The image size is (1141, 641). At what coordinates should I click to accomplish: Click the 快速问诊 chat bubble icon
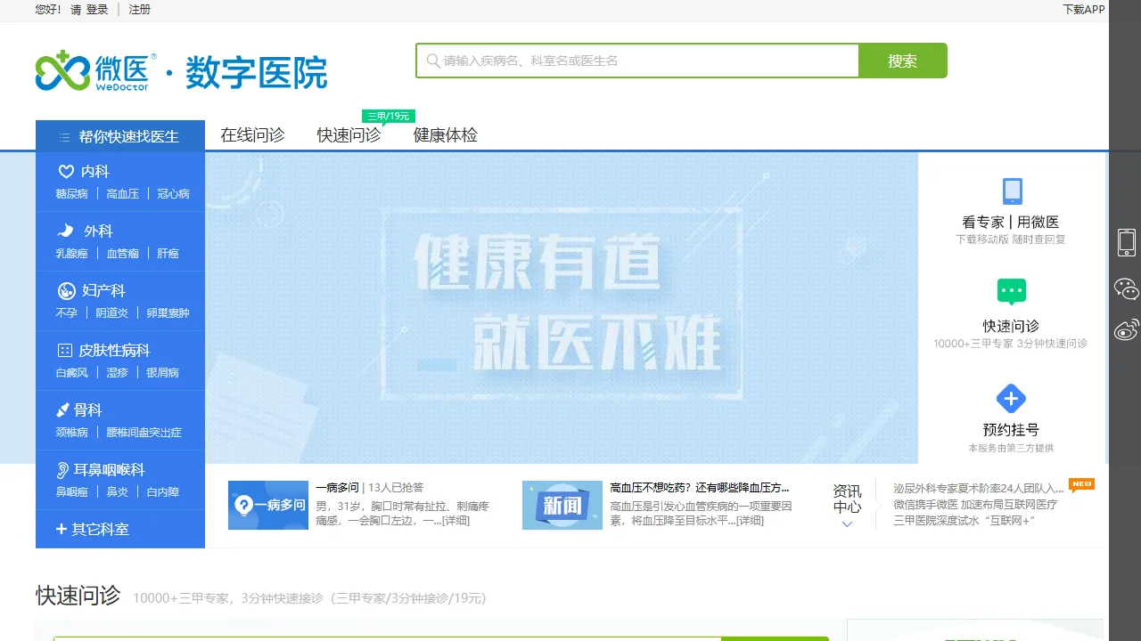[1011, 291]
